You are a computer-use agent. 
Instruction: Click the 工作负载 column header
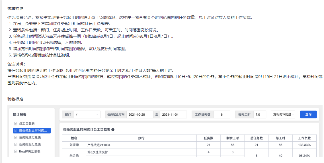pyautogui.click(x=304, y=138)
